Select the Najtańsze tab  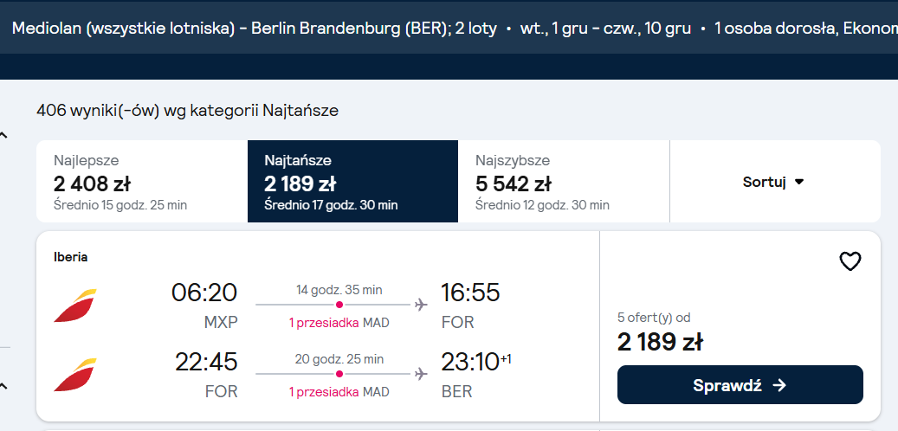(x=352, y=182)
